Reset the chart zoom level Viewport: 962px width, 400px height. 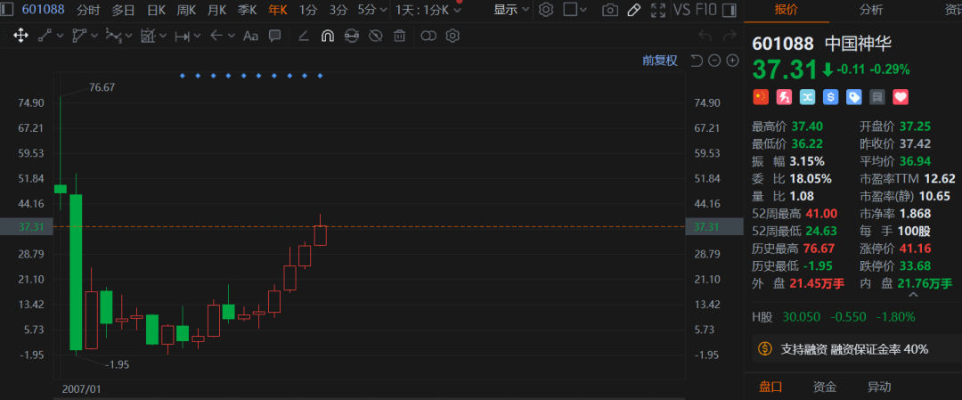point(697,60)
